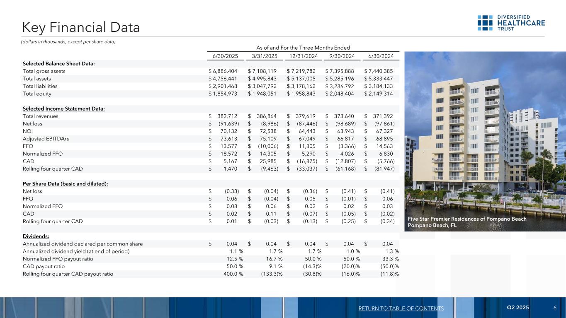
Task: Click Rolling four quarter CAD payout ratio label
Action: pyautogui.click(x=68, y=274)
